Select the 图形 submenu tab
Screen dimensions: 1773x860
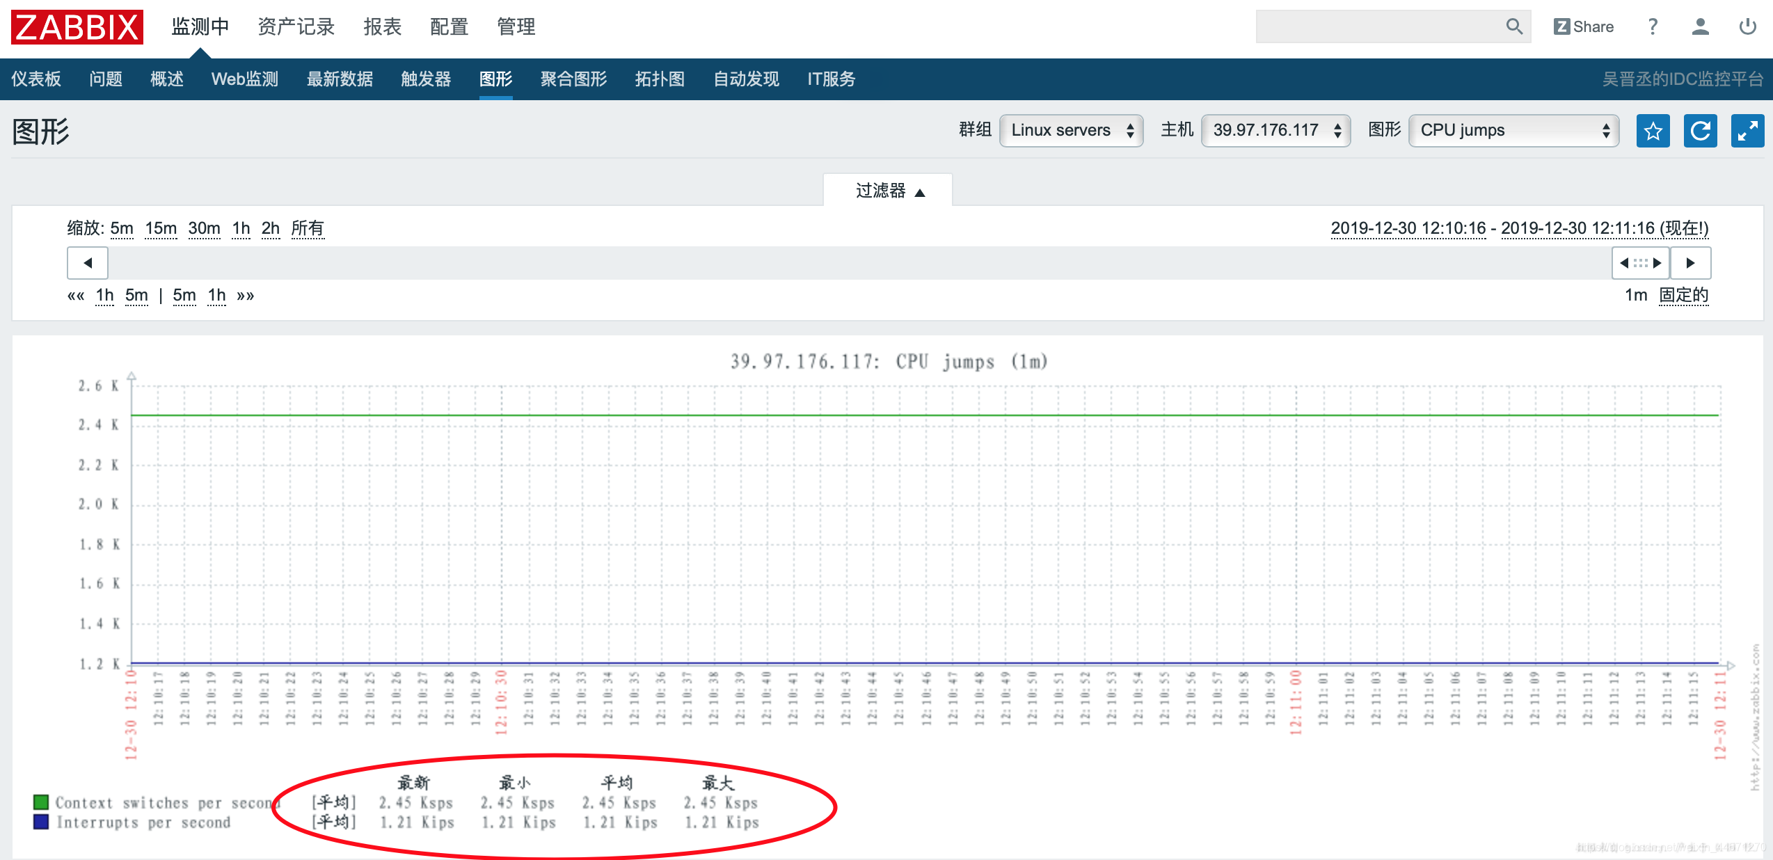[496, 79]
